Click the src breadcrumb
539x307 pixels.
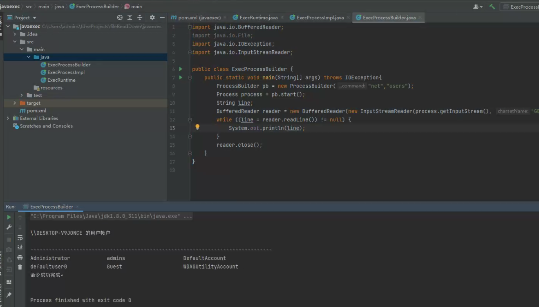(29, 7)
